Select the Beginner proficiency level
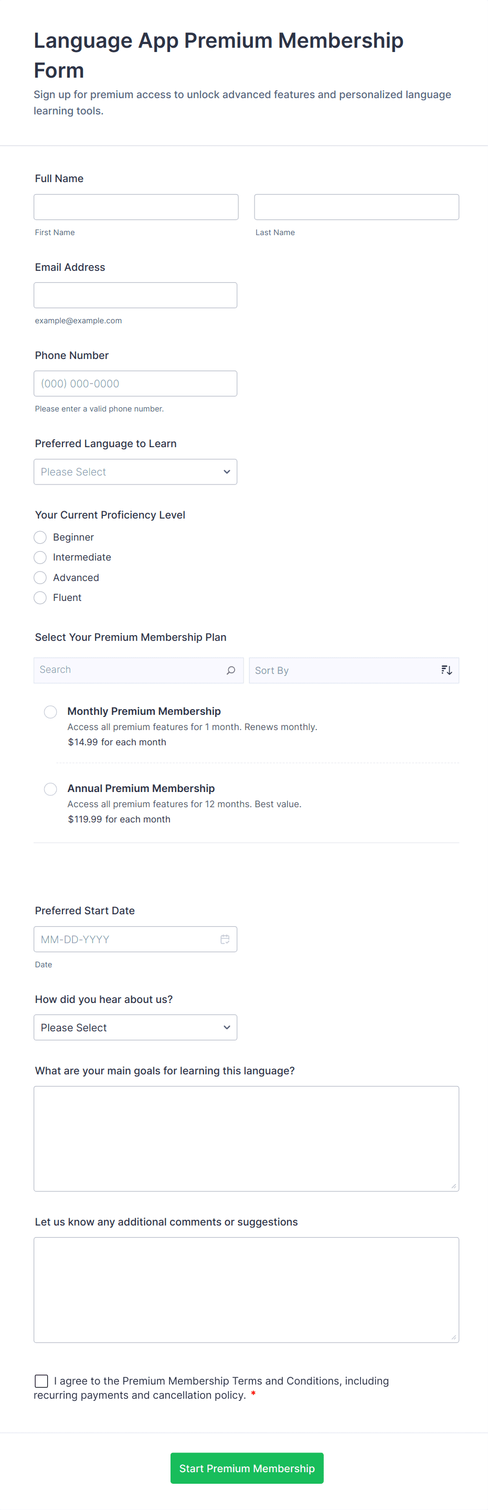Viewport: 488px width, 1510px height. click(40, 537)
